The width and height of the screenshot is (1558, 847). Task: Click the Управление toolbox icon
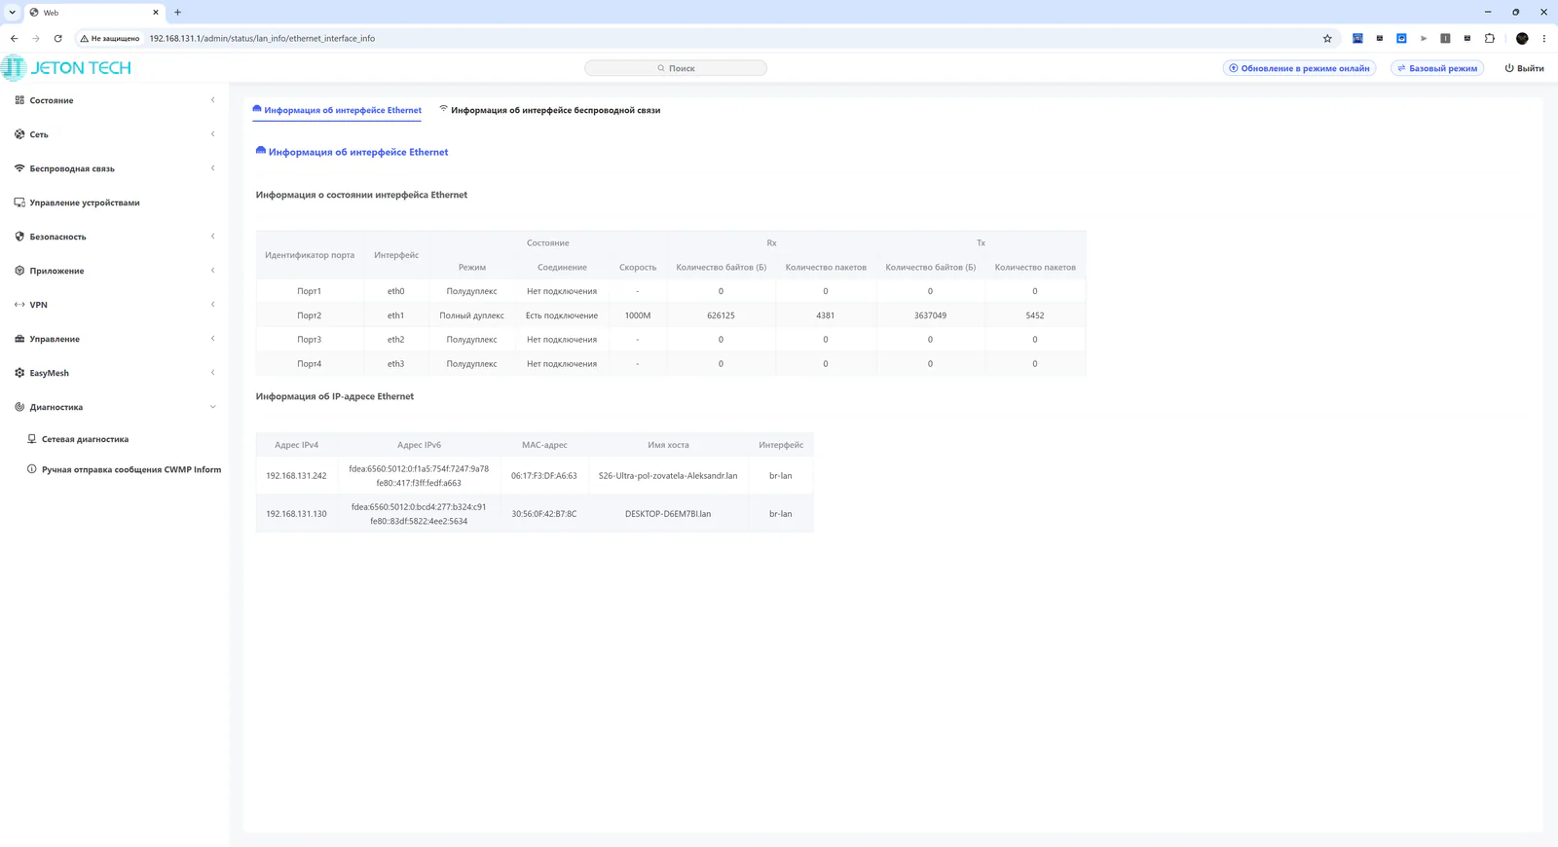(19, 339)
